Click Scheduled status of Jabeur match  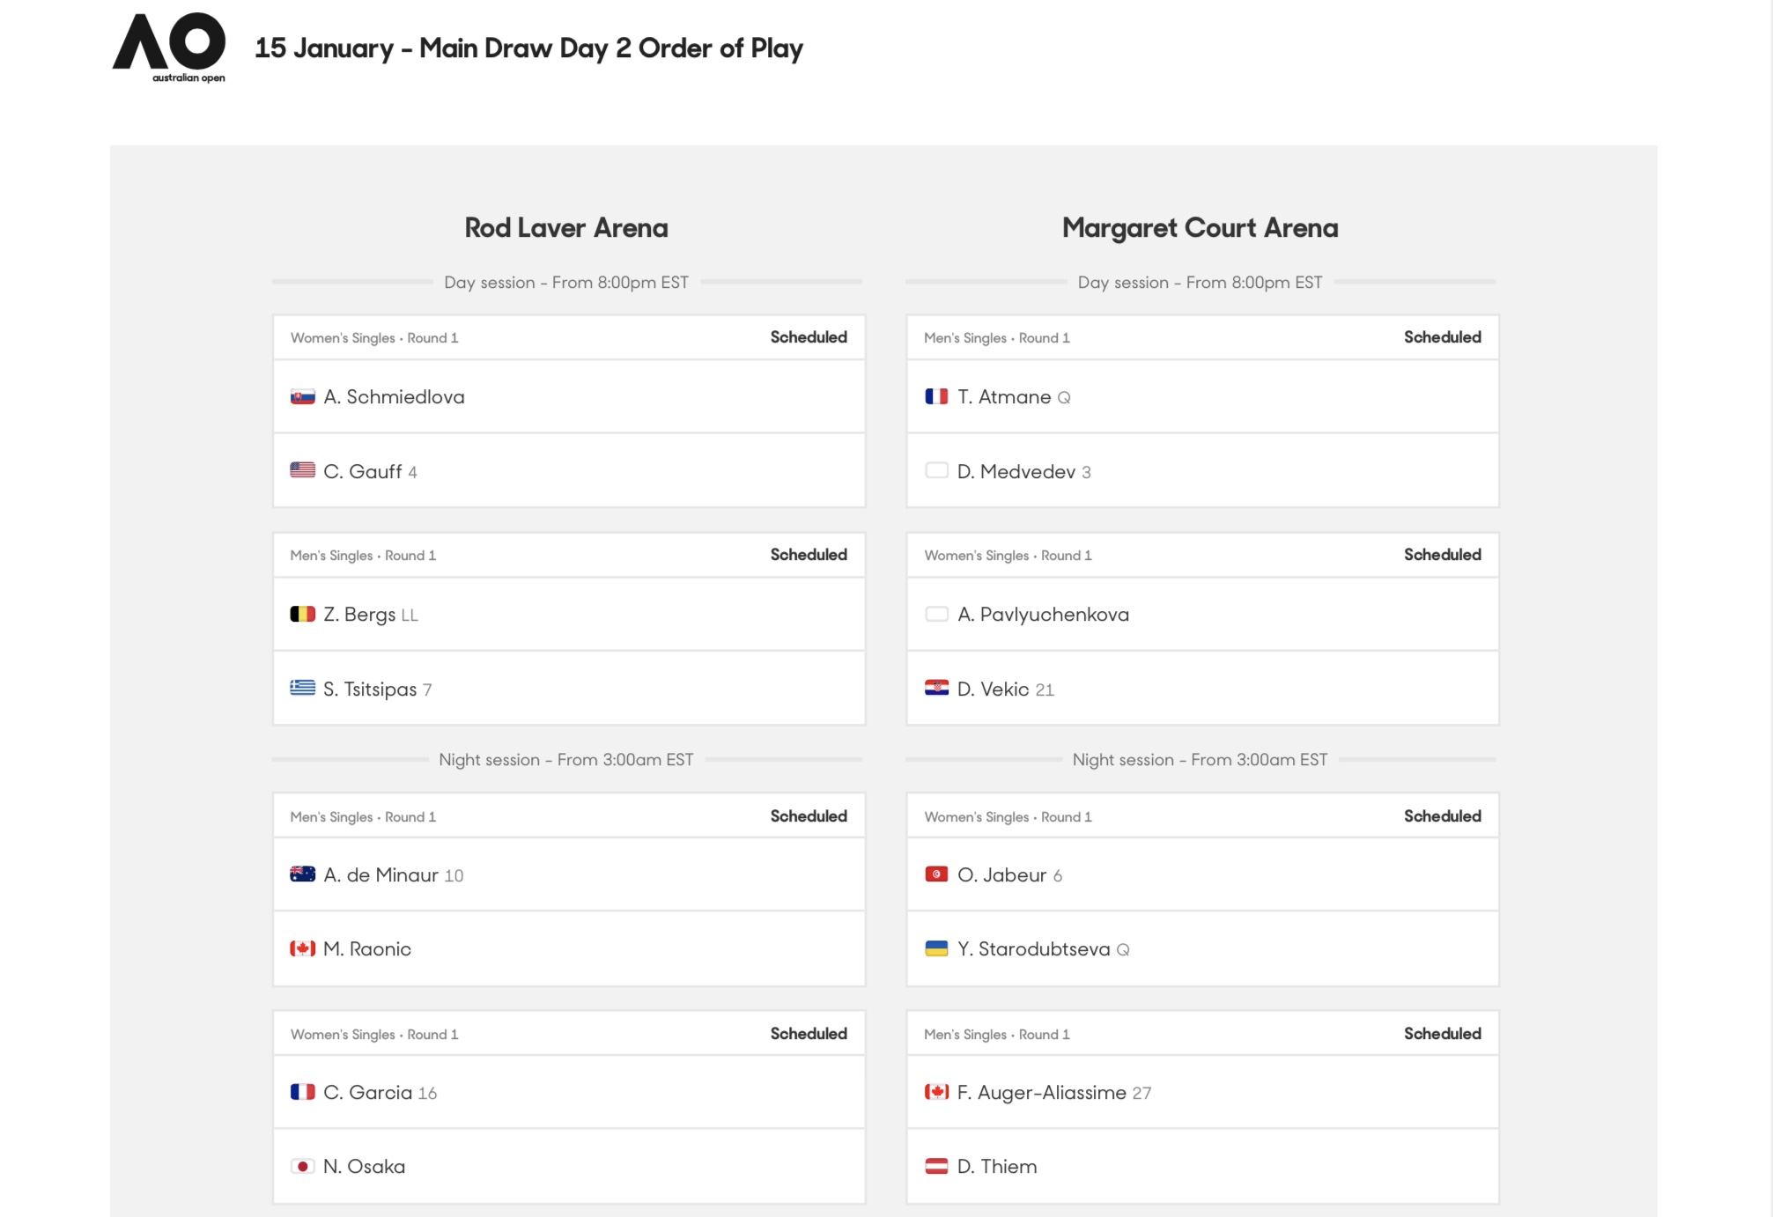[1443, 816]
